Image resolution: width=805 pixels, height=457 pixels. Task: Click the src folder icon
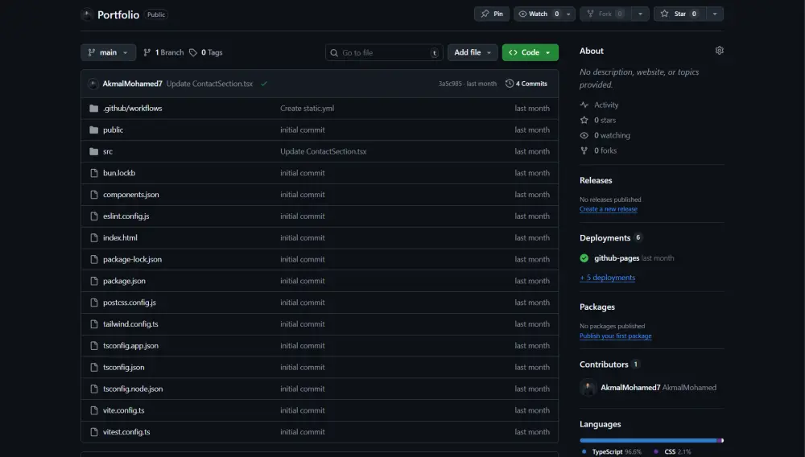[x=93, y=151]
